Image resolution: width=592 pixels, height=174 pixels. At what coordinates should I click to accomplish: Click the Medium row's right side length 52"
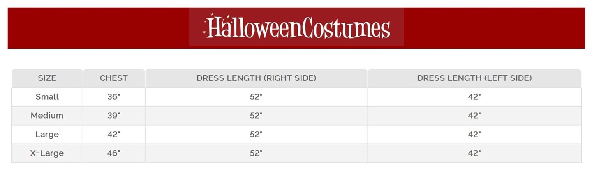[256, 116]
